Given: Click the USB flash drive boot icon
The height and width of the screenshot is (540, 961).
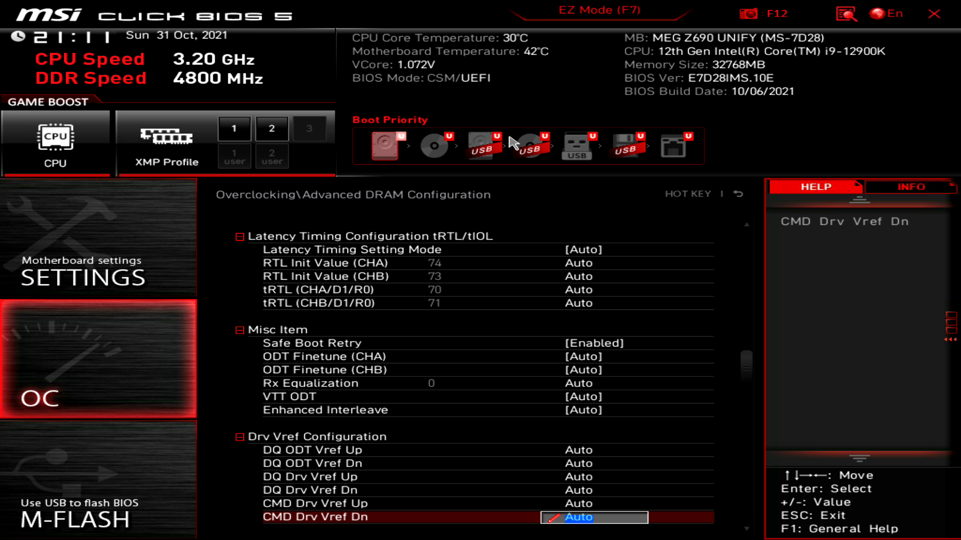Looking at the screenshot, I should pyautogui.click(x=577, y=146).
